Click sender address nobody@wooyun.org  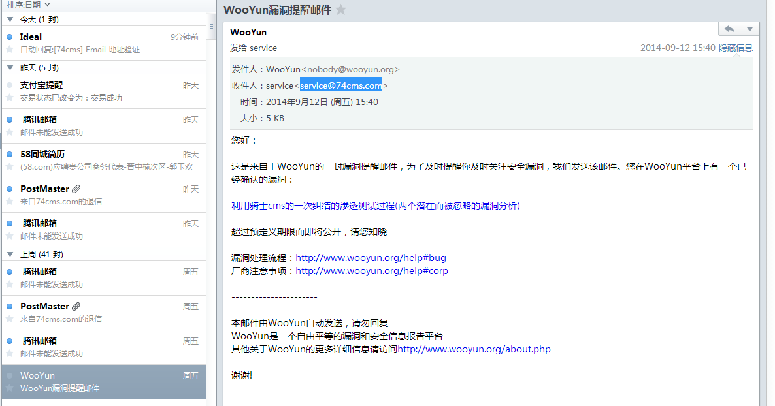click(350, 70)
